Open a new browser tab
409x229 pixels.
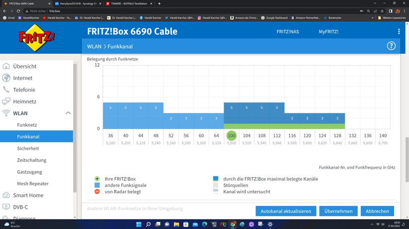click(159, 3)
